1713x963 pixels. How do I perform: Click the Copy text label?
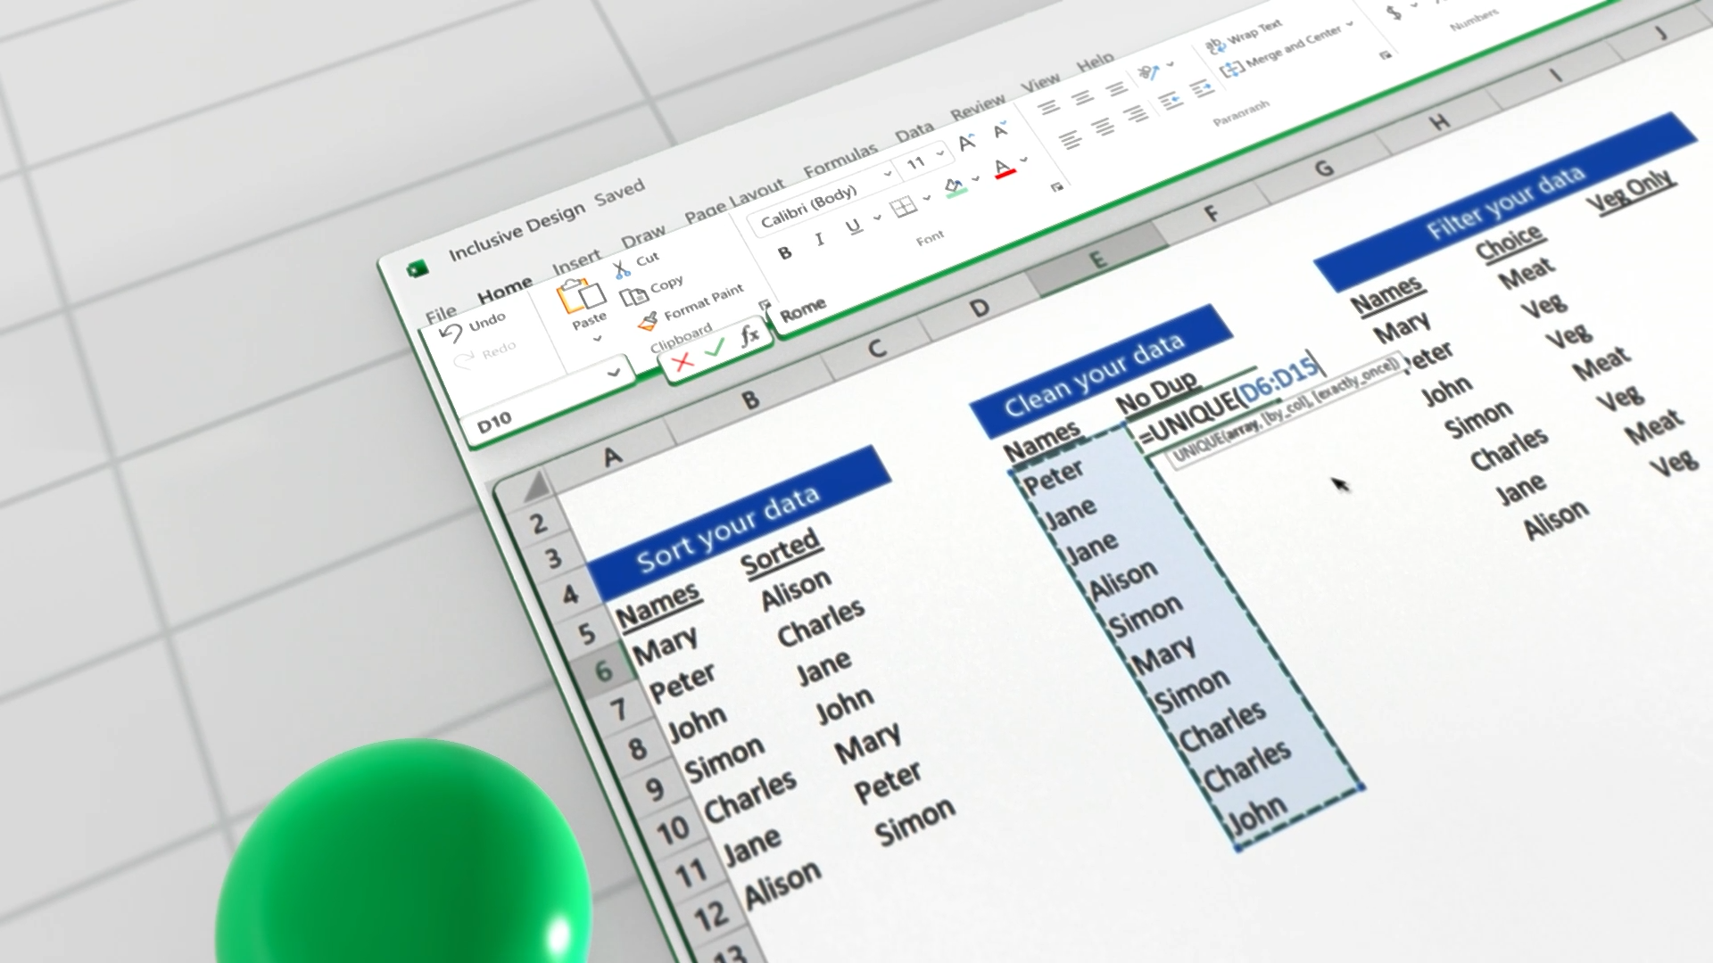click(666, 284)
